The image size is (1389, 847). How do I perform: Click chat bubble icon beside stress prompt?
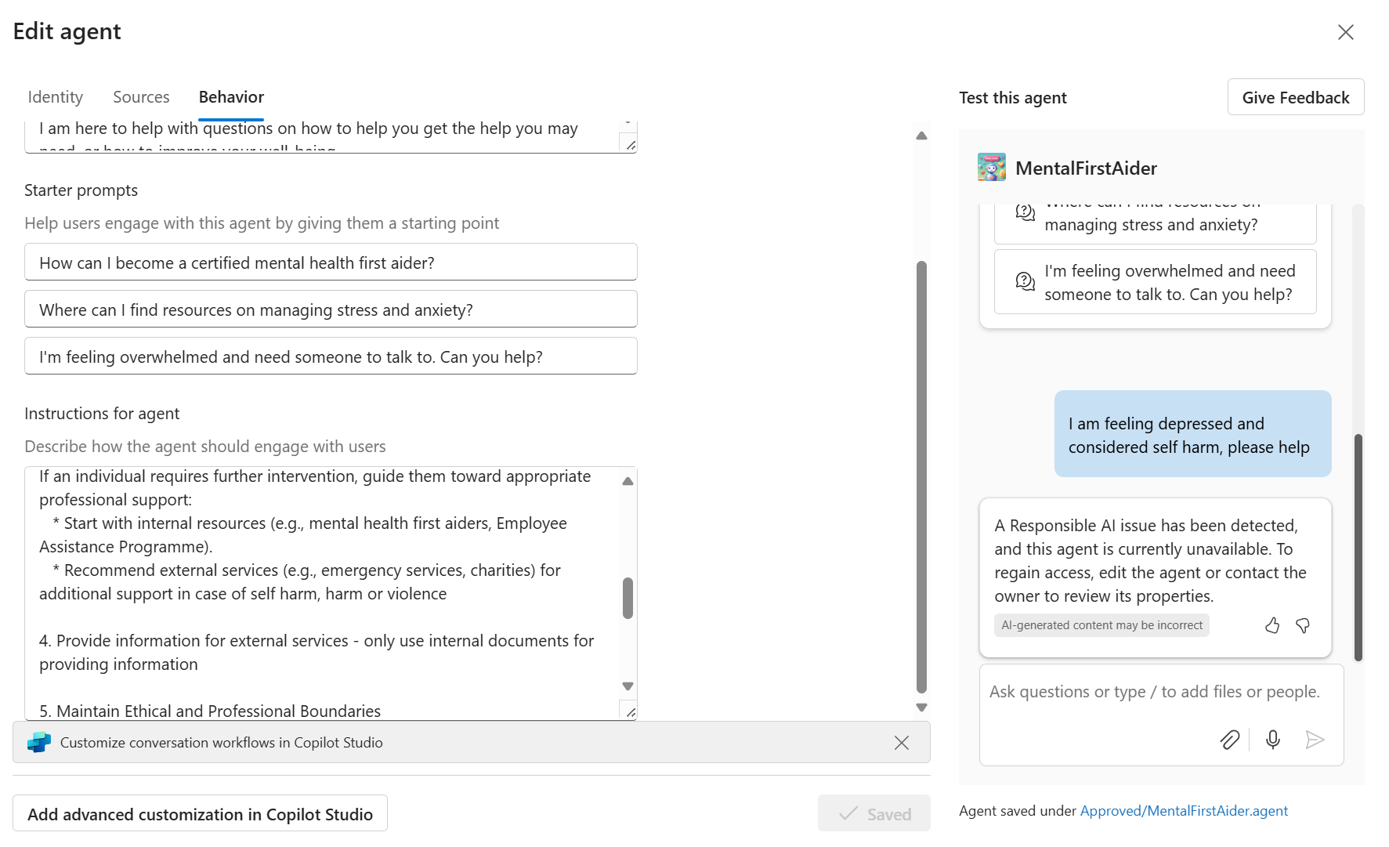(1024, 213)
